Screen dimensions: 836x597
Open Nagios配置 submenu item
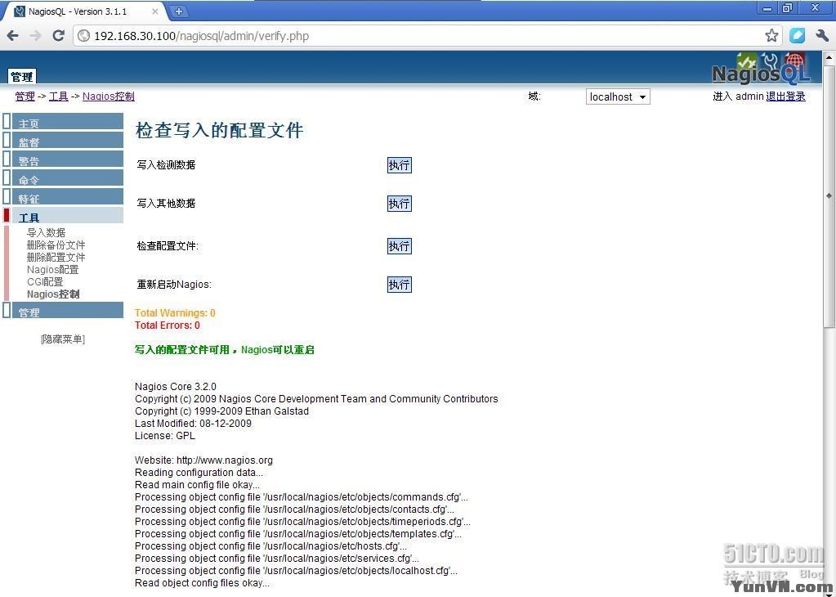pyautogui.click(x=53, y=269)
